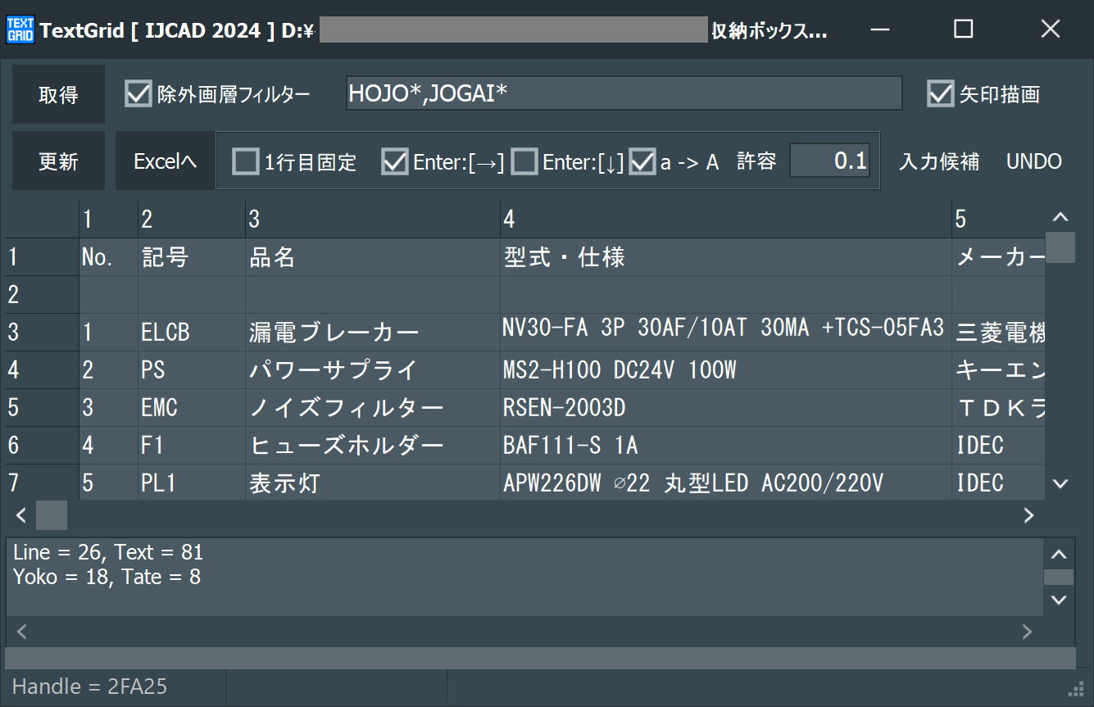1094x707 pixels.
Task: Check the Enter:[↓] option
Action: (x=524, y=161)
